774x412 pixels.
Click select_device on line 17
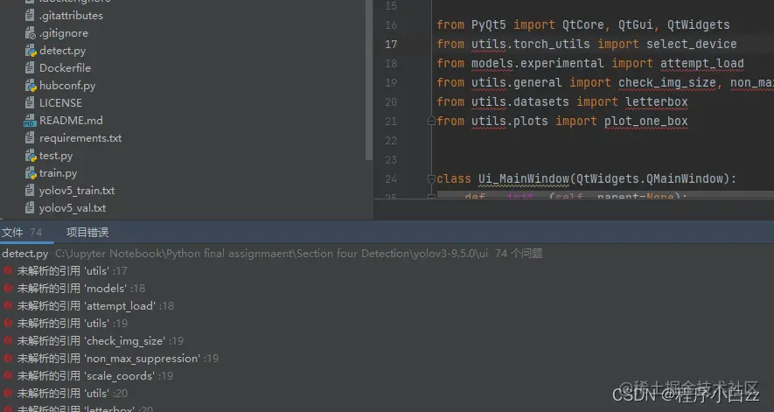point(691,44)
